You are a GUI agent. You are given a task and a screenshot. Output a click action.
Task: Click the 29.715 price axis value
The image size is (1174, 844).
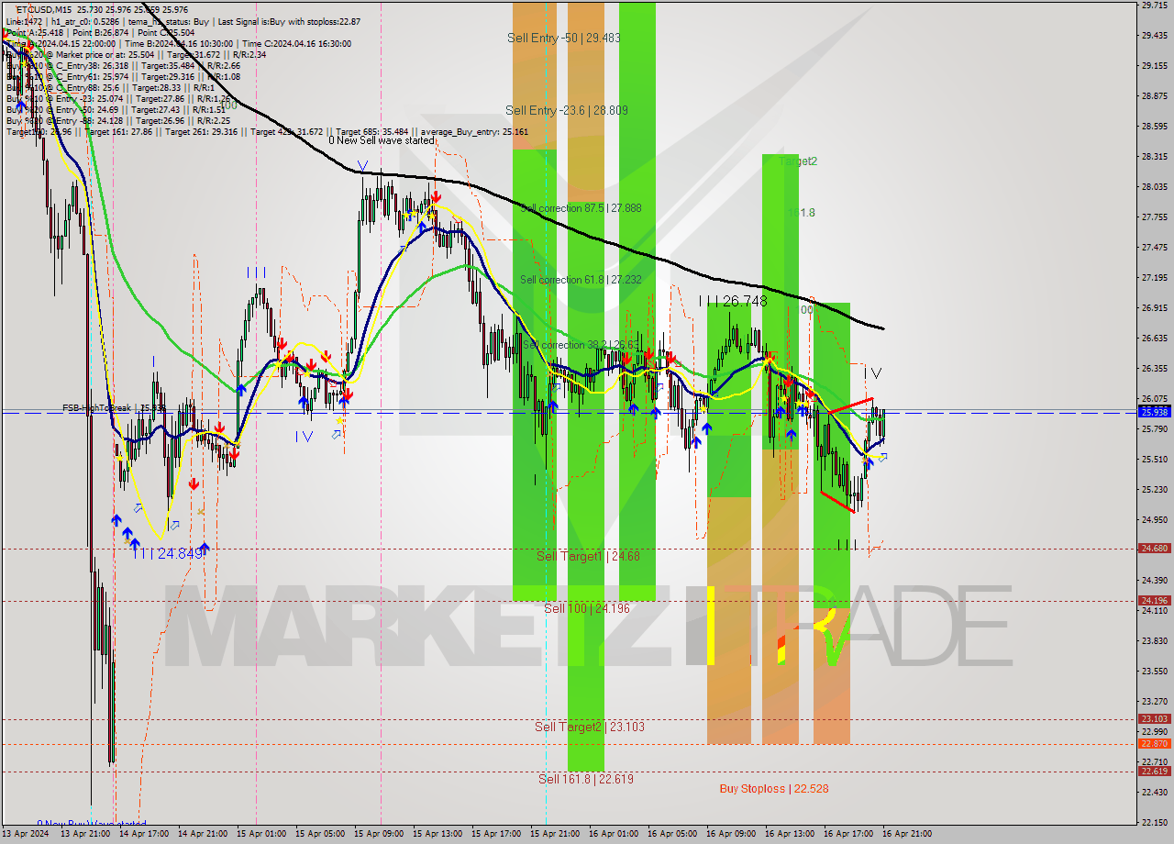[1154, 6]
